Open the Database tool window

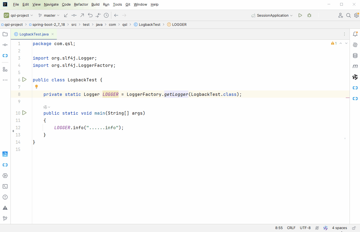355,56
